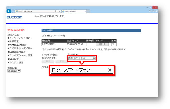Click the ELECOM logo

(x=14, y=17)
